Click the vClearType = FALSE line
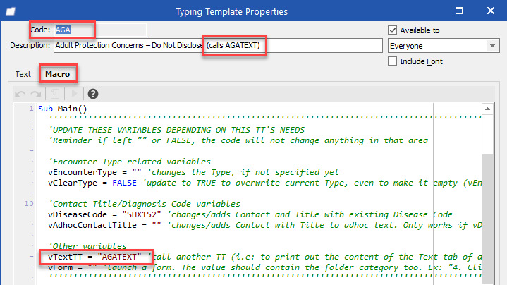Viewport: 507px width, 285px height. tap(264, 183)
